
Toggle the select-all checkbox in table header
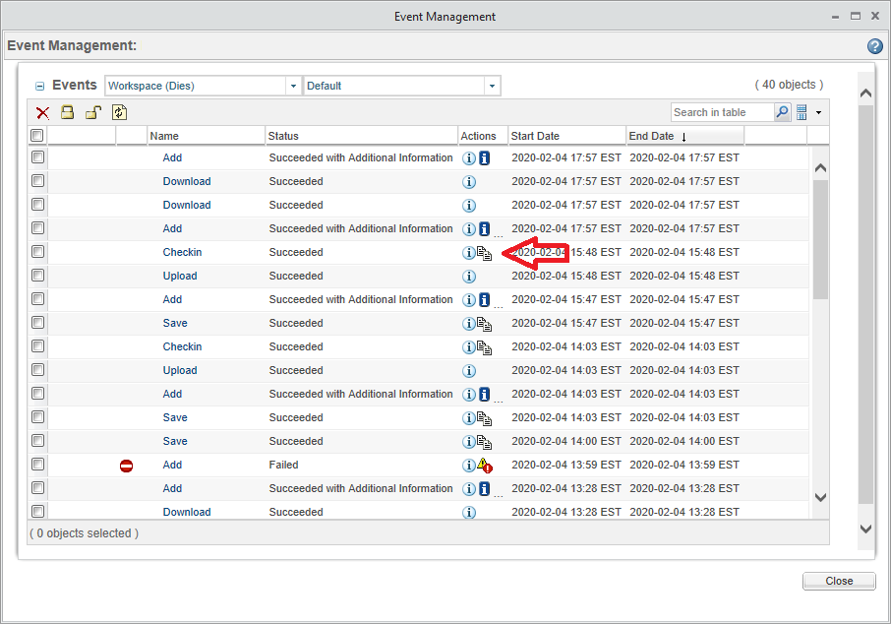click(37, 136)
